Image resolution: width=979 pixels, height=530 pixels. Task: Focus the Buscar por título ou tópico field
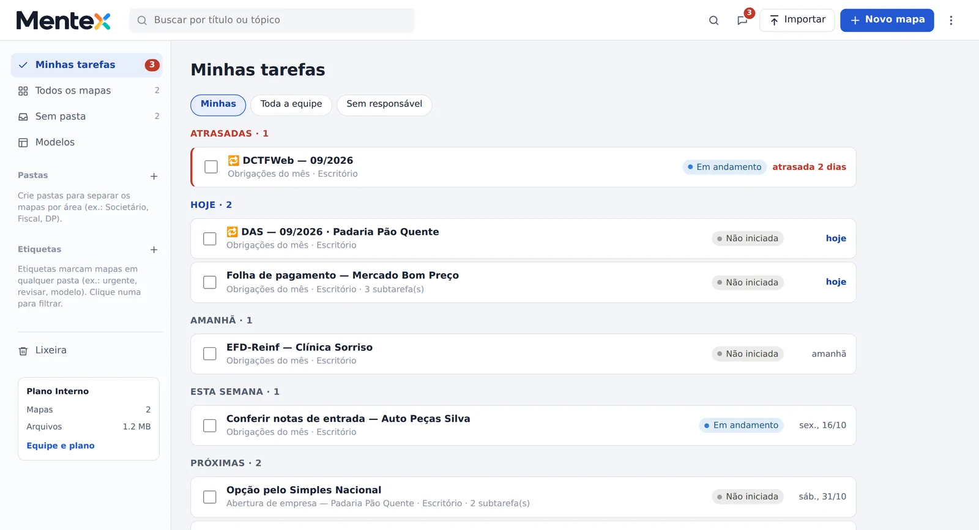[x=272, y=20]
